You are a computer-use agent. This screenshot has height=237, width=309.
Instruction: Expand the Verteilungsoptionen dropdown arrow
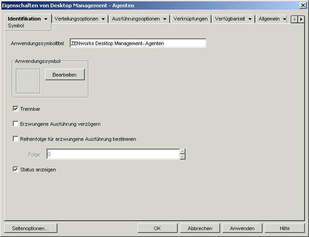[x=103, y=19]
